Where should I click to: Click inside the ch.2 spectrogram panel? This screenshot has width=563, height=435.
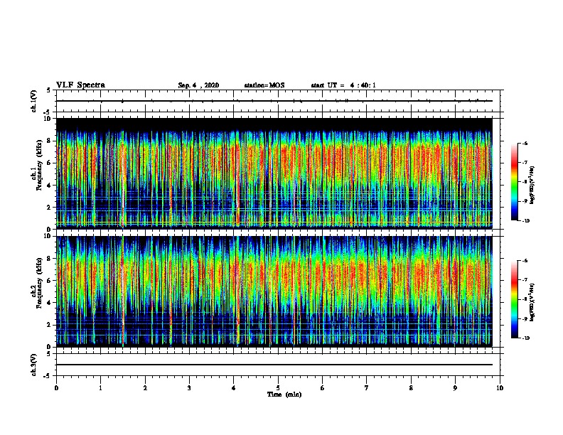(x=274, y=291)
